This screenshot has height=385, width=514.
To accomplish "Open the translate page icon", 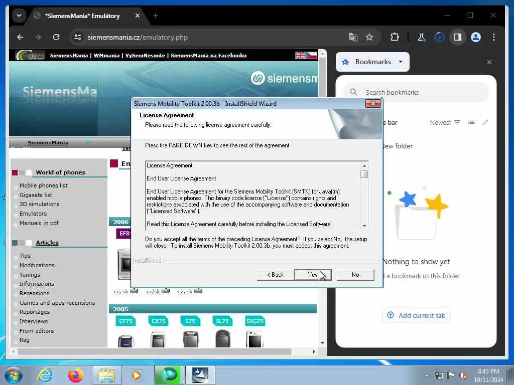I will click(353, 37).
